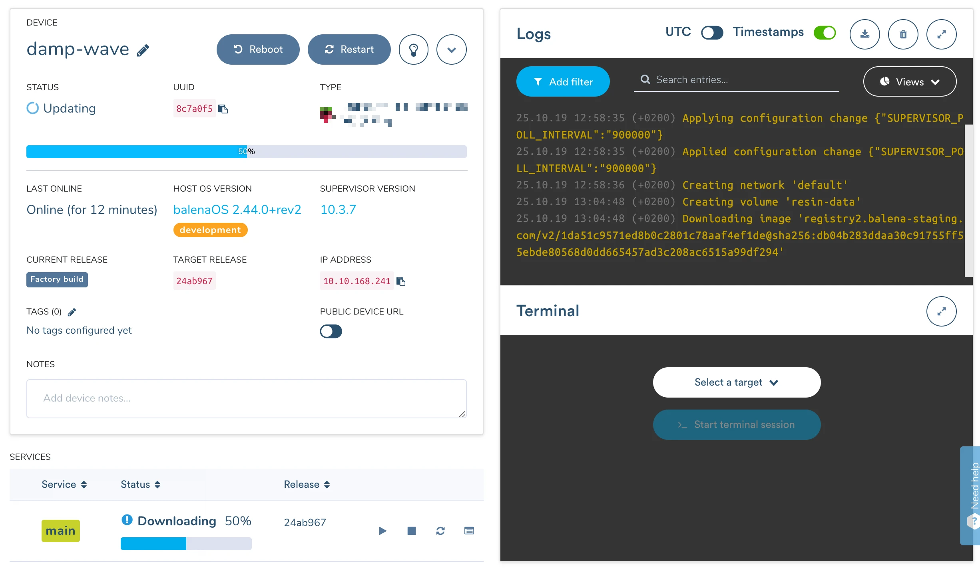
Task: Click the 50% update progress bar
Action: [246, 152]
